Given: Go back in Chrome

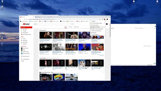Looking at the screenshot, I should point(21,19).
